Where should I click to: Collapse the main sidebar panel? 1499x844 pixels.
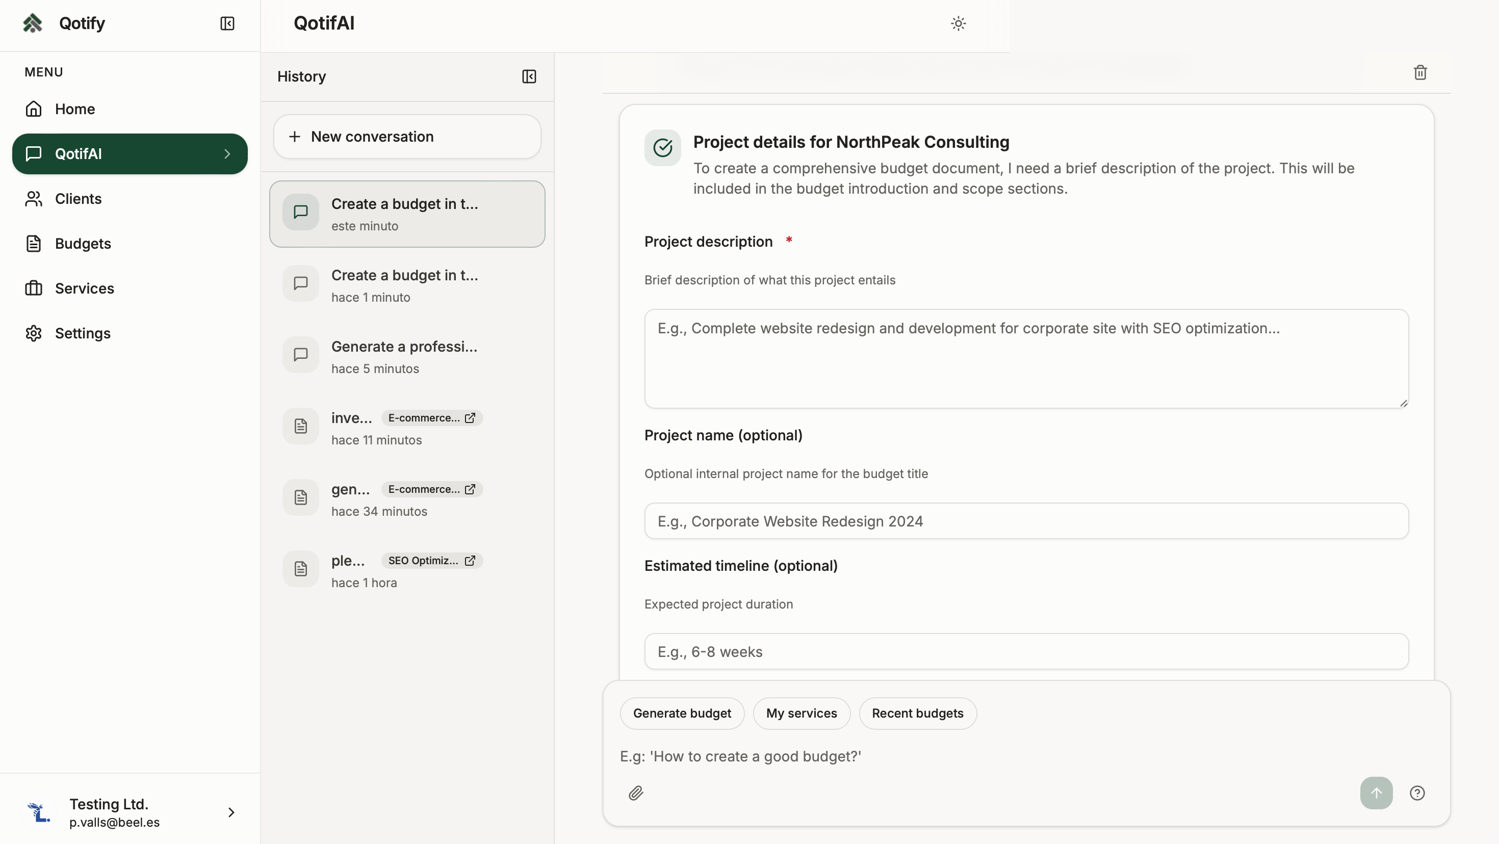coord(227,23)
